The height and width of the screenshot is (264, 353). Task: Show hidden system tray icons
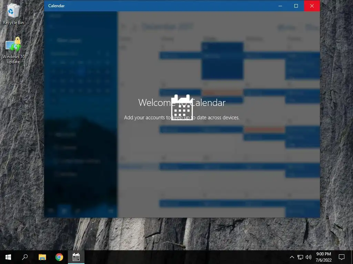[x=292, y=257]
